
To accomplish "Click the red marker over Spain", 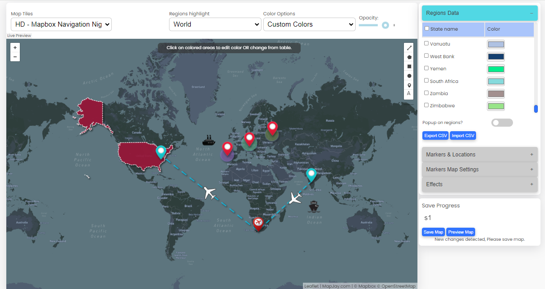I will [227, 148].
